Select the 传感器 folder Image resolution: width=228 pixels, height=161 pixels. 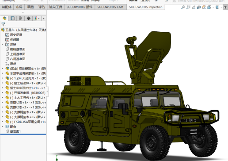[12, 39]
